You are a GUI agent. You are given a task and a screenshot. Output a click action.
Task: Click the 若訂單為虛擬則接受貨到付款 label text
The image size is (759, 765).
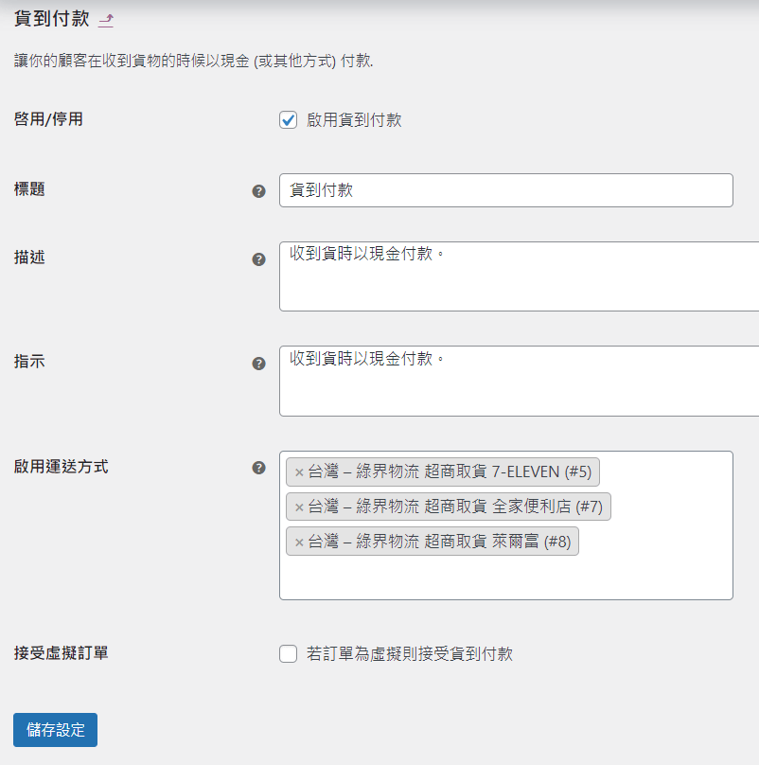[x=410, y=654]
